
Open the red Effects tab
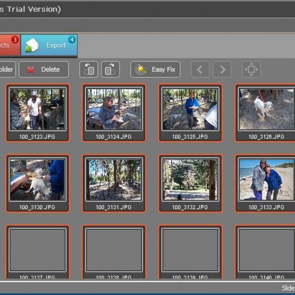(8, 45)
